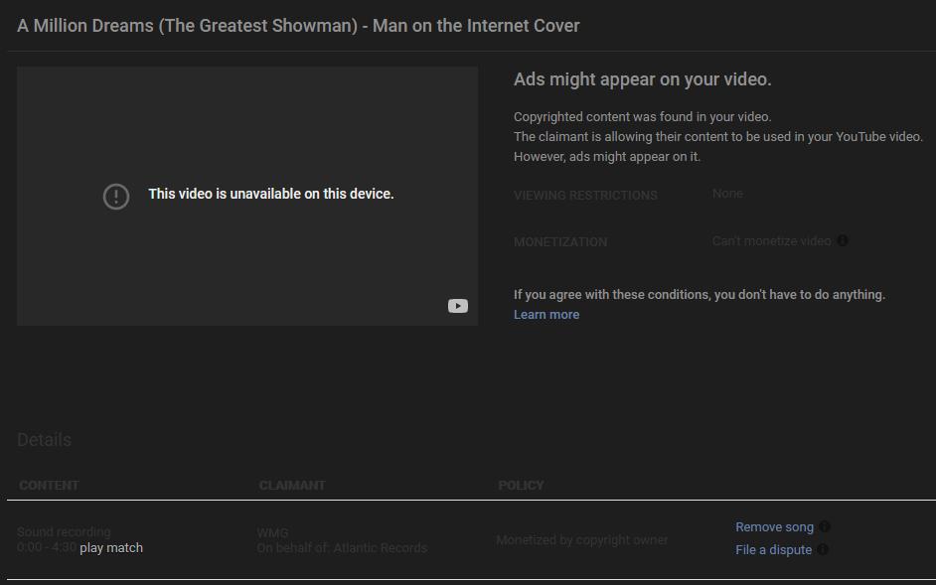Click the 'None' viewing restrictions value
The height and width of the screenshot is (585, 936).
727,194
